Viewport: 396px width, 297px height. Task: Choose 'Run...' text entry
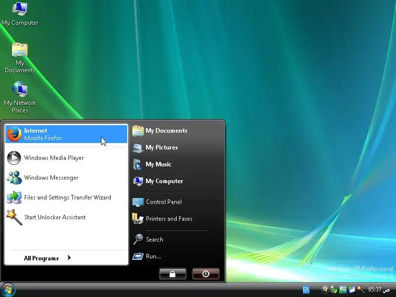coord(153,256)
